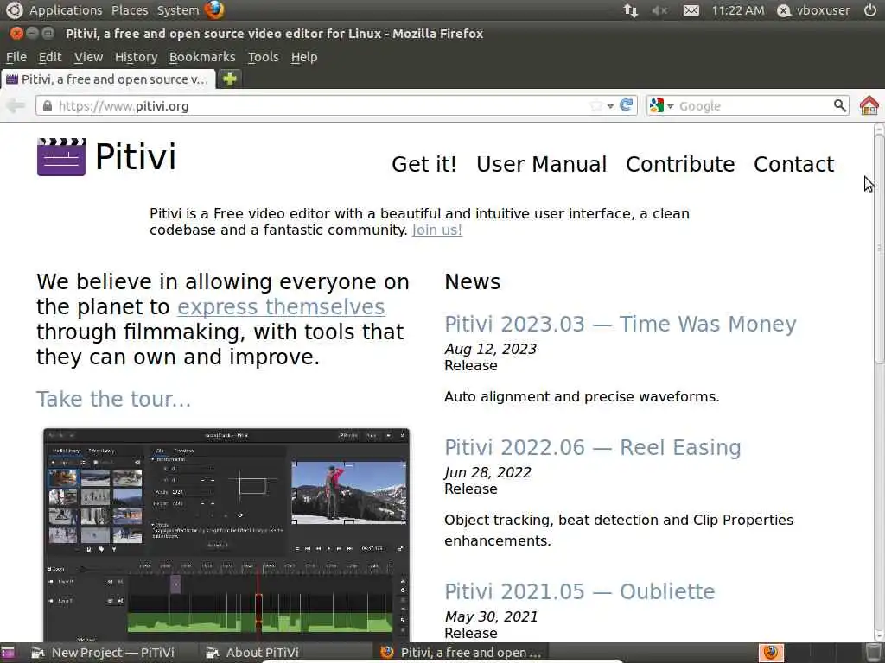The width and height of the screenshot is (885, 663).
Task: Open Firefox Edit menu
Action: tap(49, 57)
